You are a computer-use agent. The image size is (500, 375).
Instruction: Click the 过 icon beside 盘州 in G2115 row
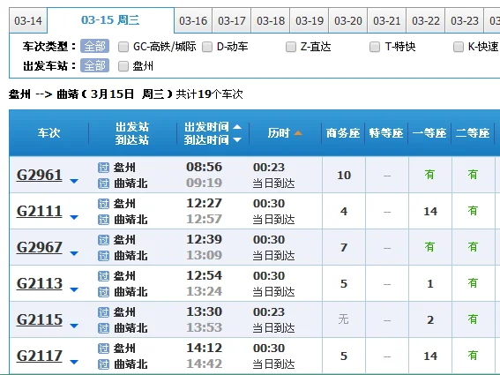(103, 311)
